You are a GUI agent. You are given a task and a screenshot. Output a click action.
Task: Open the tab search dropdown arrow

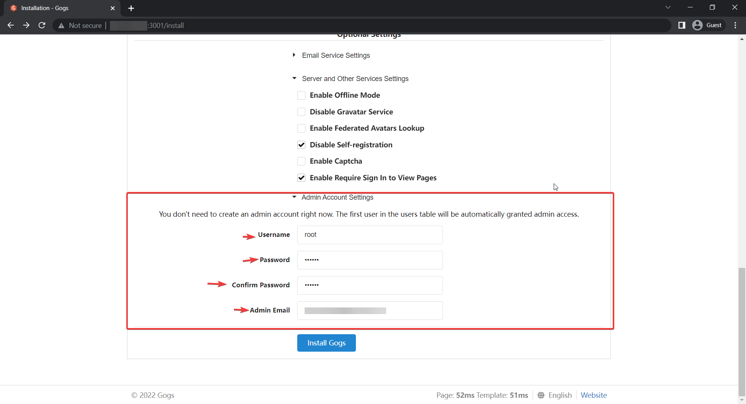click(668, 7)
